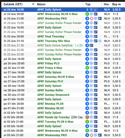Screen dimensions: 125x138
Task: Click the green 6-max icon on 24 úno Wednesday NLHE
Action: (87, 14)
